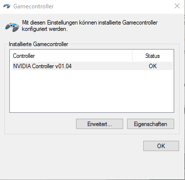Click the large gamepad icon beside description
This screenshot has width=185, height=180.
(12, 27)
